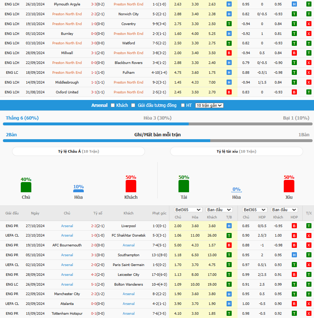
Task: Click green T result icon in Paris Saint Germain T/B column
Action: pyautogui.click(x=229, y=265)
